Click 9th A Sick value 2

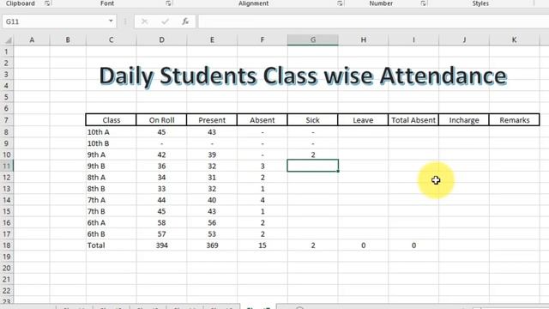tap(312, 154)
